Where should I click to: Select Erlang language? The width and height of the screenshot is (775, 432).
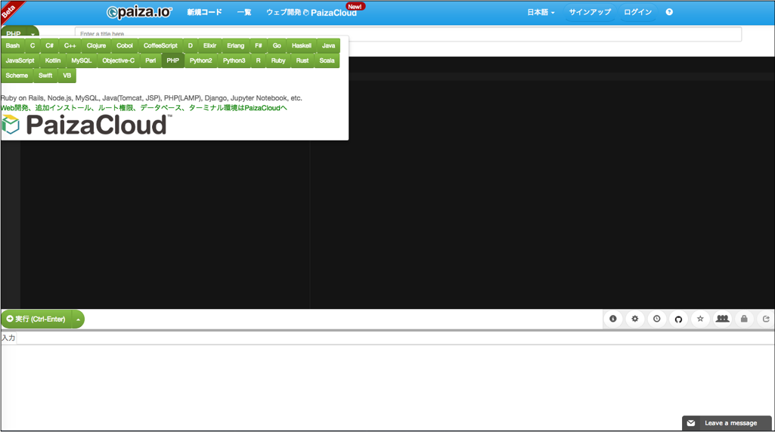pyautogui.click(x=236, y=45)
